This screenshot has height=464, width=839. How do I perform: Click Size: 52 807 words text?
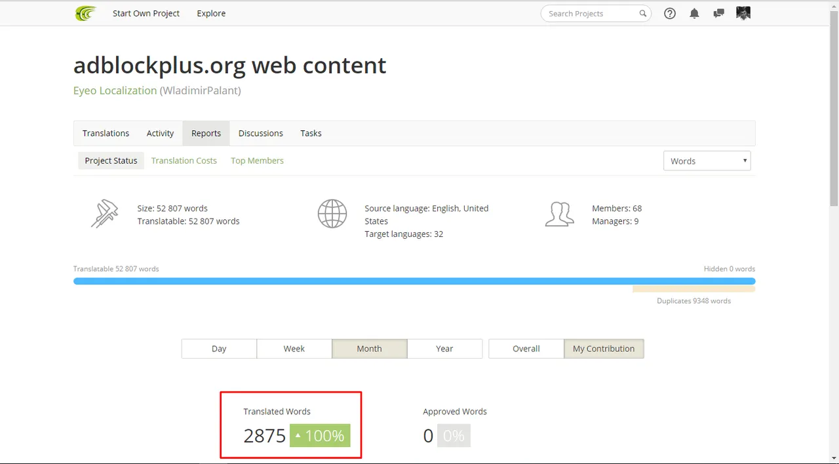(172, 208)
